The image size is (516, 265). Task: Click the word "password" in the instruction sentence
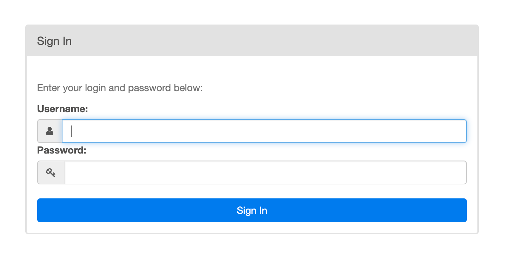point(149,88)
